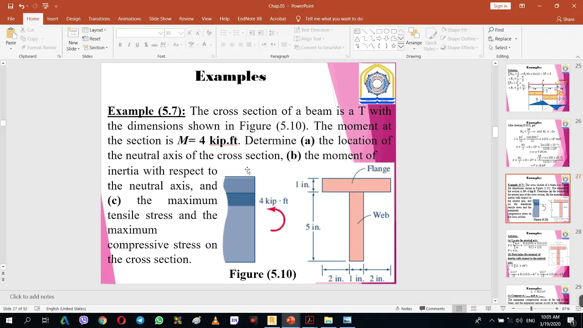Click Replace in Editing group
Image resolution: width=583 pixels, height=328 pixels.
[501, 39]
